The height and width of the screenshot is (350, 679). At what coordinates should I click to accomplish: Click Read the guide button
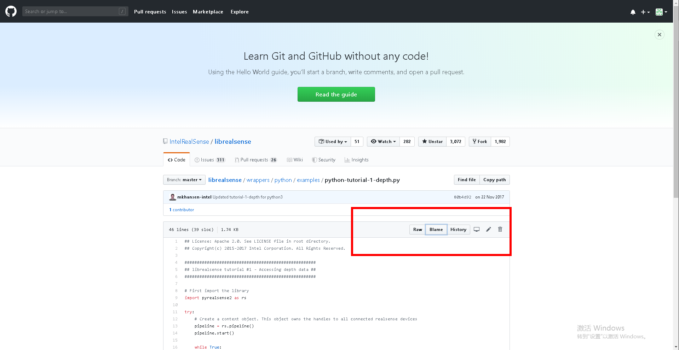pos(336,94)
